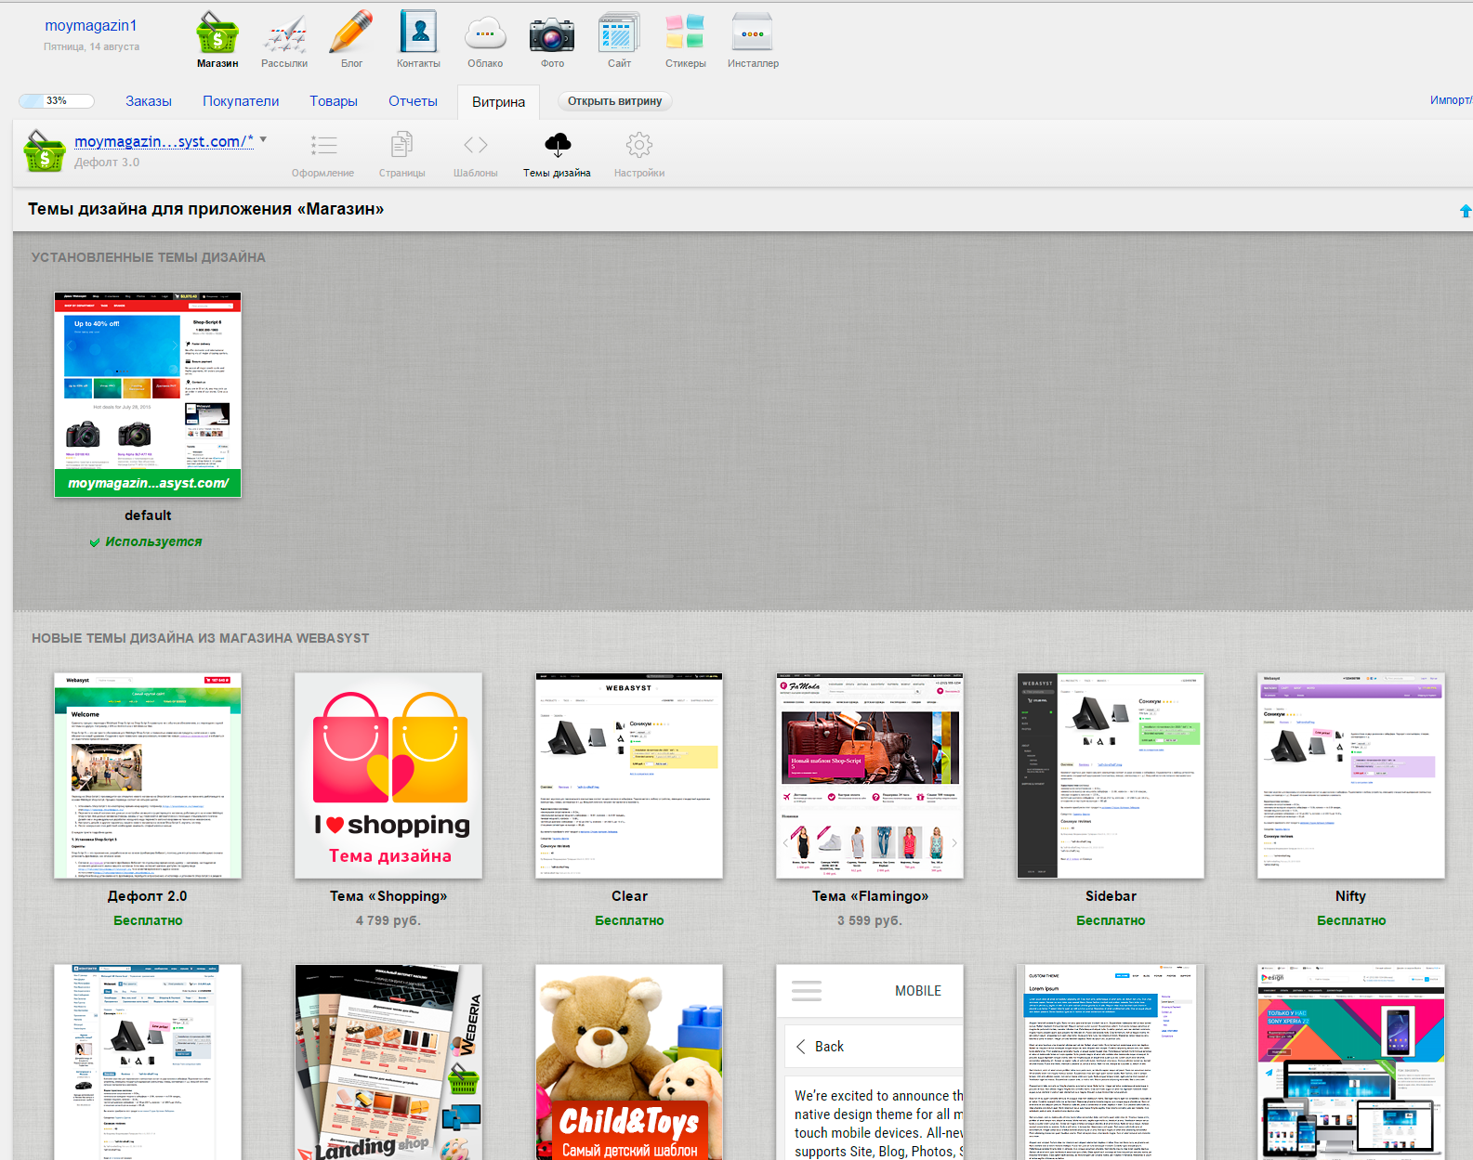Viewport: 1473px width, 1160px height.
Task: Open the moymagazin...syst.com/* storefront link
Action: 164,141
